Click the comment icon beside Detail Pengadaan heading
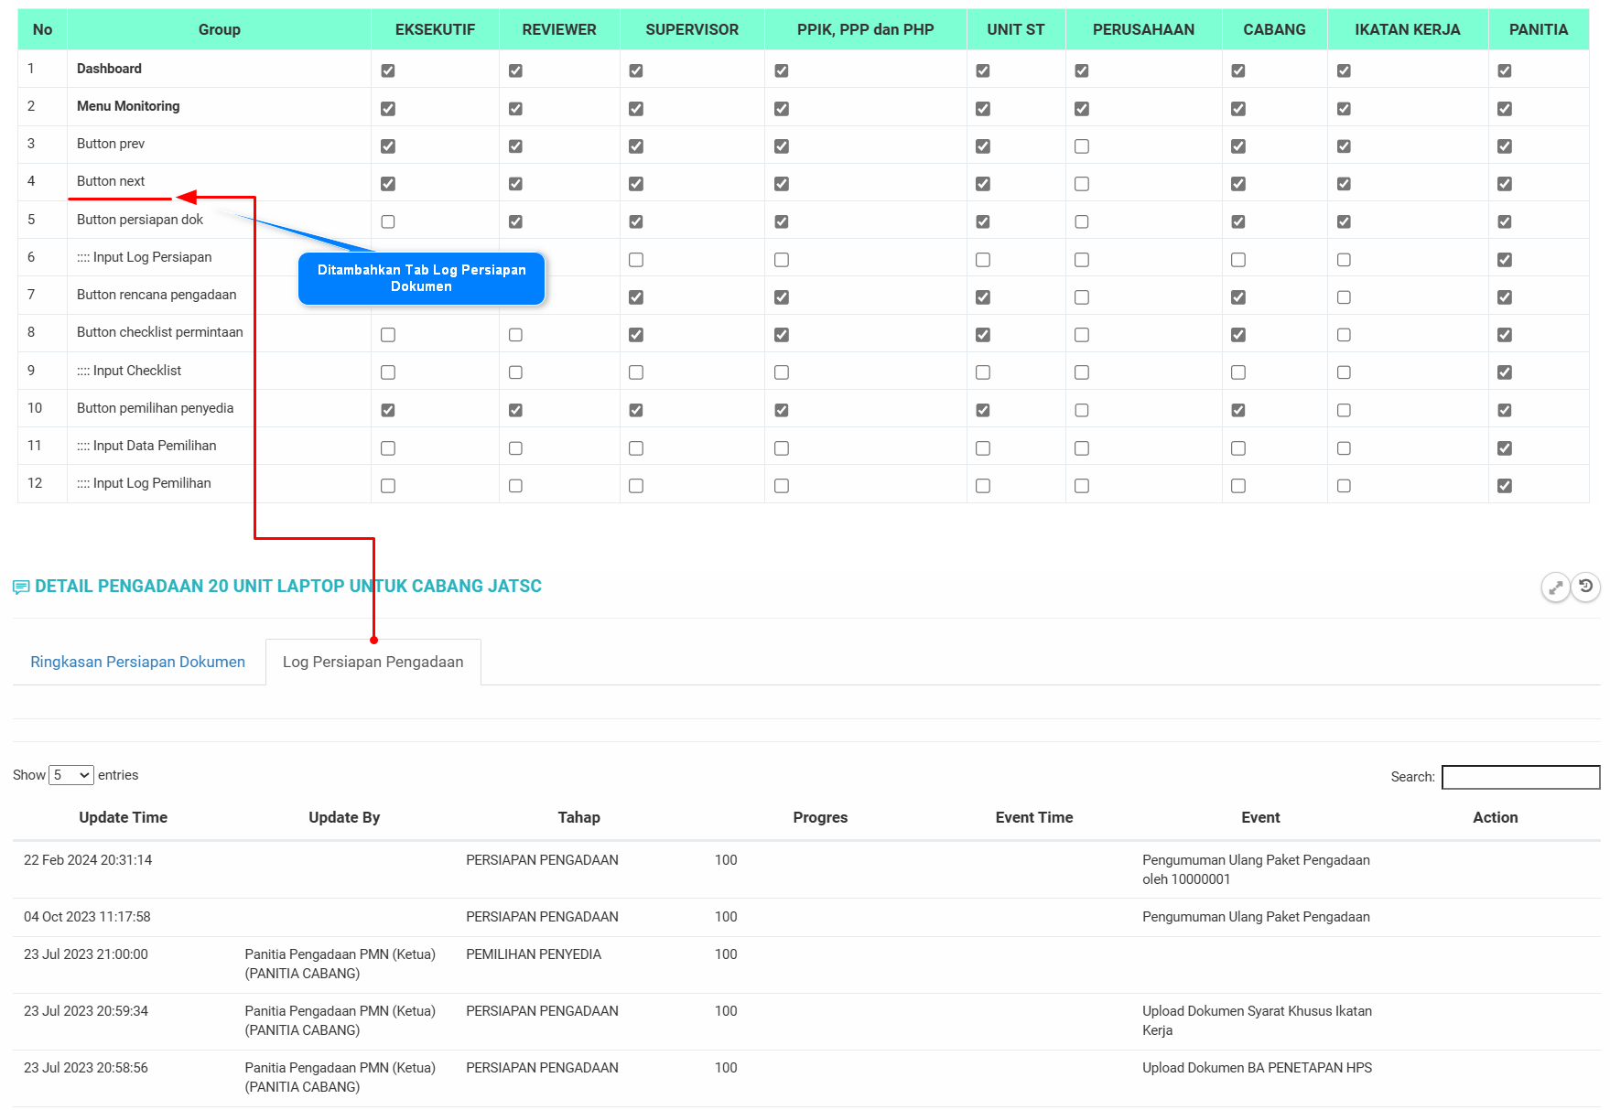The image size is (1610, 1110). click(21, 587)
